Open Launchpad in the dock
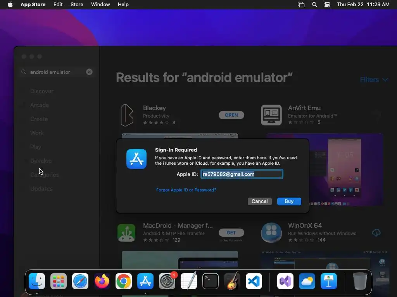 [x=59, y=281]
